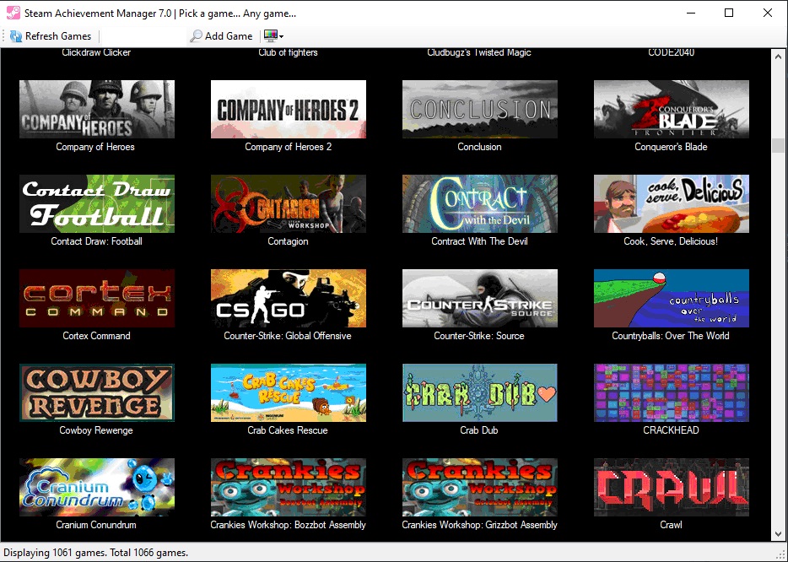Click the 'Club of fighters' caption text
The width and height of the screenshot is (788, 562).
coord(288,52)
